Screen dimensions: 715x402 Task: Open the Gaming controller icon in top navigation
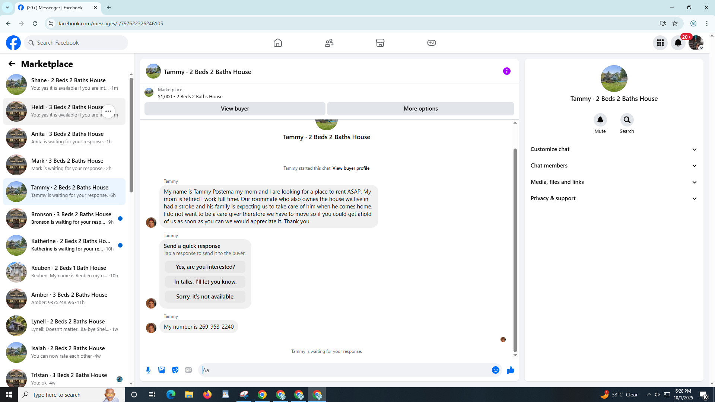click(x=432, y=43)
